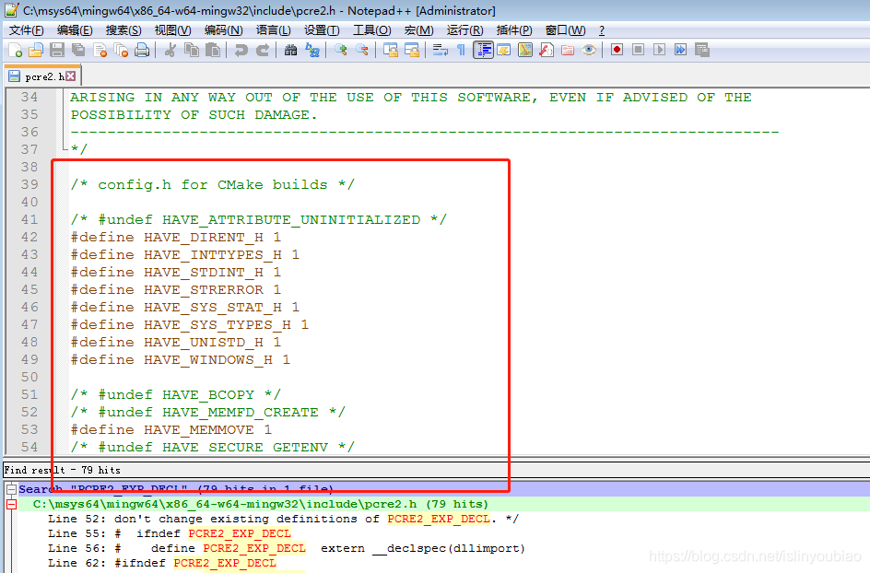Click the Copy toolbar icon
The image size is (870, 573).
pyautogui.click(x=192, y=50)
